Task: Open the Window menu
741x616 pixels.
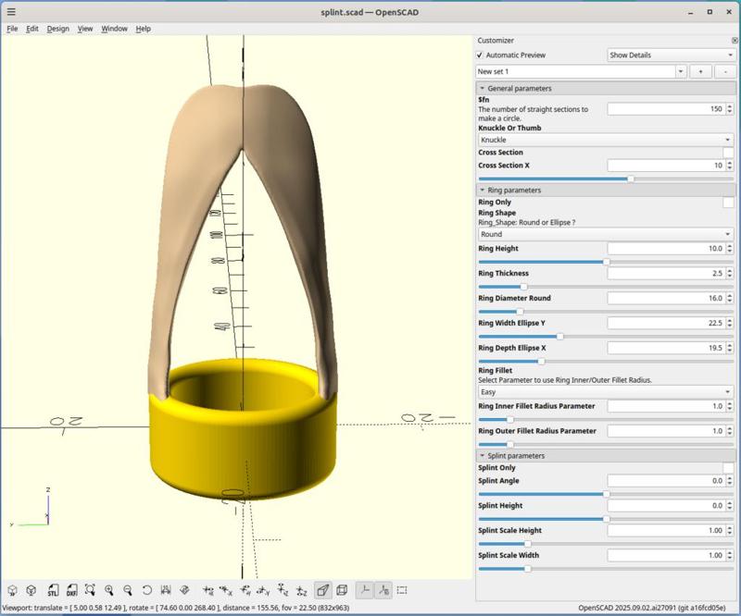Action: tap(114, 29)
